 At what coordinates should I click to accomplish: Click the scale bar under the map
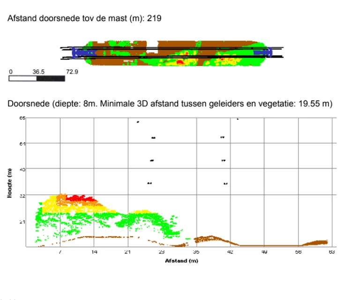(37, 79)
